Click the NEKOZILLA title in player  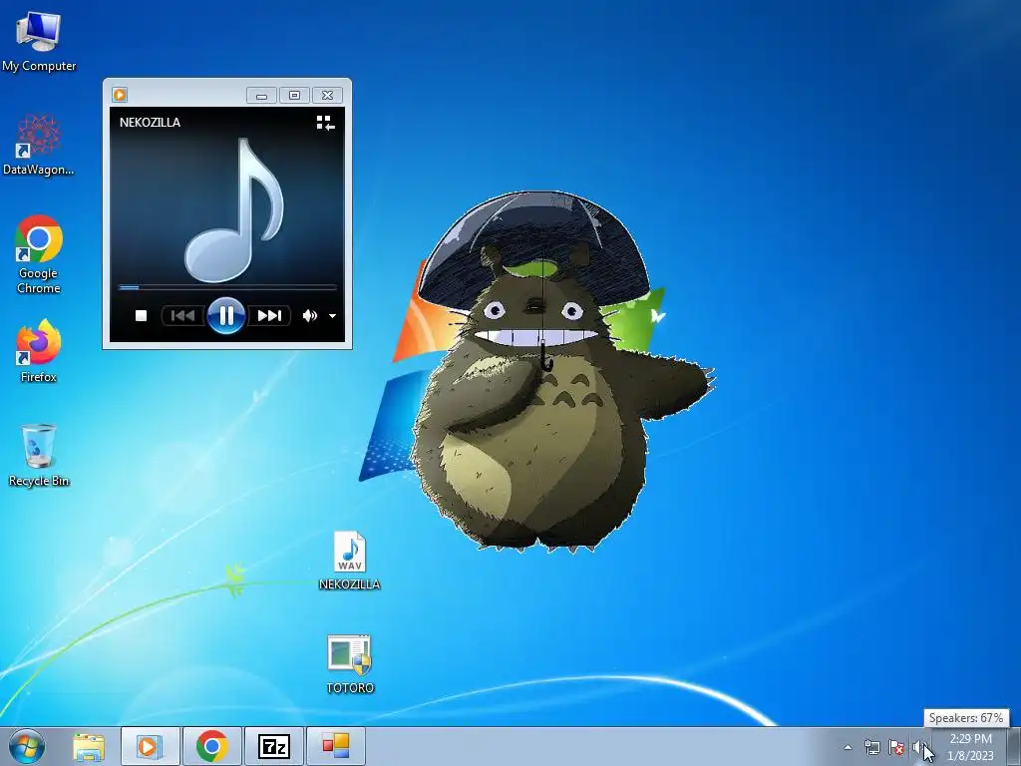pyautogui.click(x=150, y=123)
